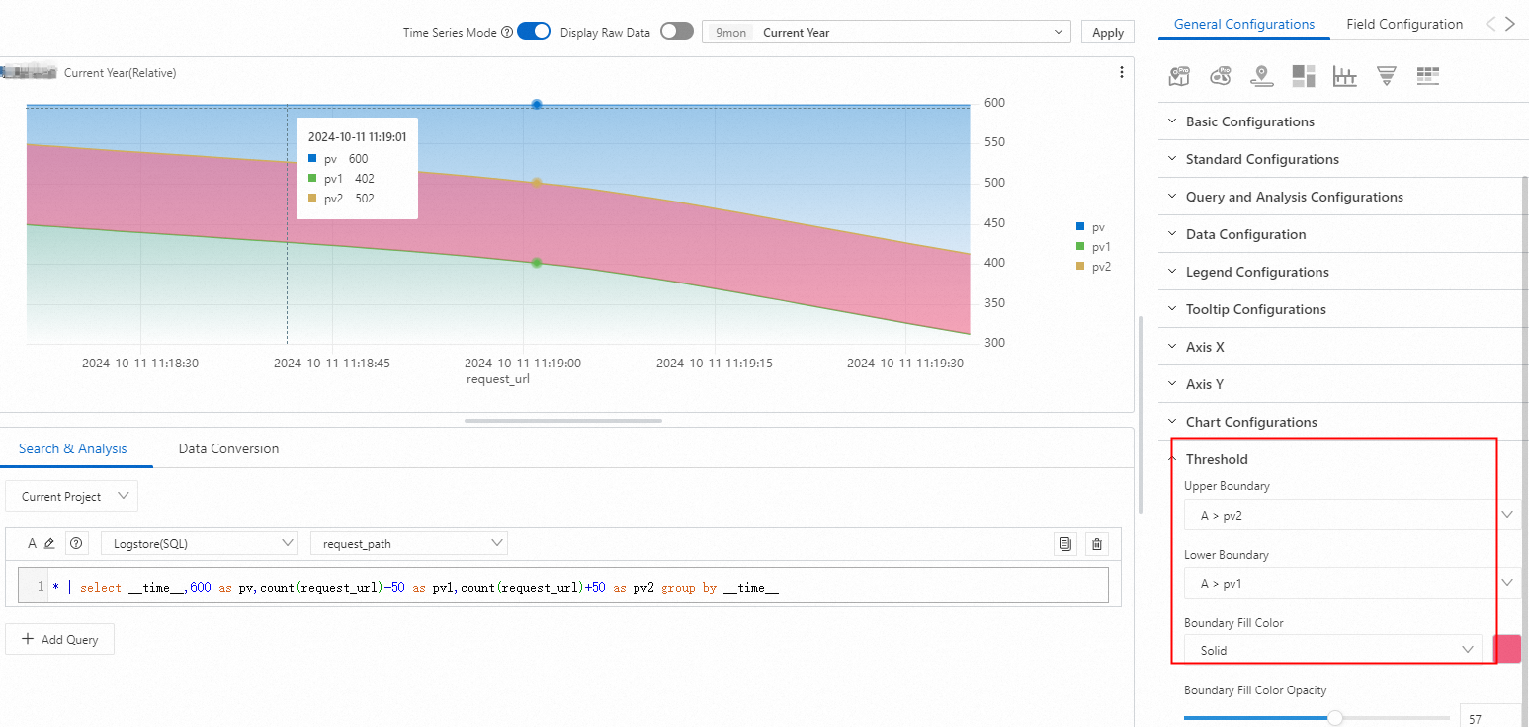Expand the Legend Configurations section

1344,272
